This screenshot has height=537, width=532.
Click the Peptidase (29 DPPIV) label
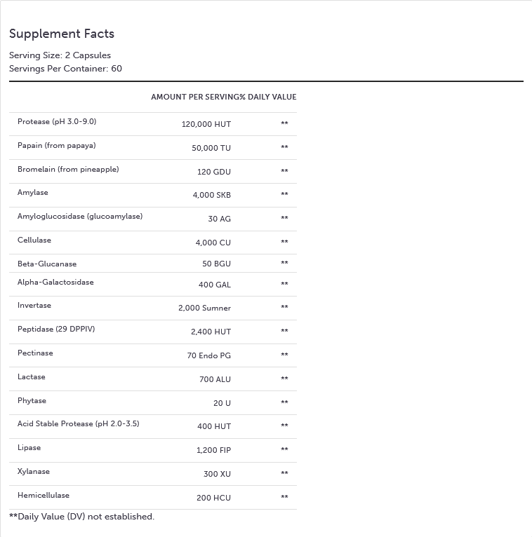[x=56, y=329]
